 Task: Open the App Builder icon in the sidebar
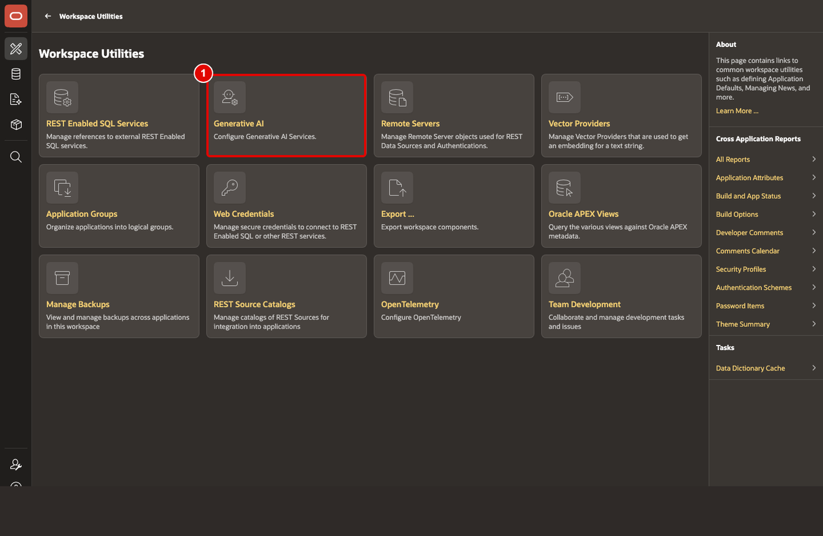pos(16,49)
